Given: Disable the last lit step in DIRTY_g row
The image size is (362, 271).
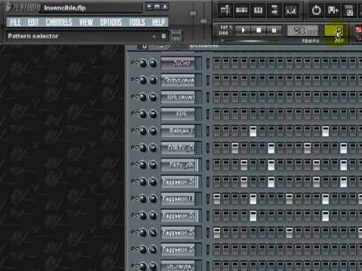Looking at the screenshot, I should [343, 148].
